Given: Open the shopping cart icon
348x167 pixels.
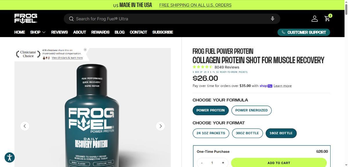Looking at the screenshot, I should click(328, 19).
